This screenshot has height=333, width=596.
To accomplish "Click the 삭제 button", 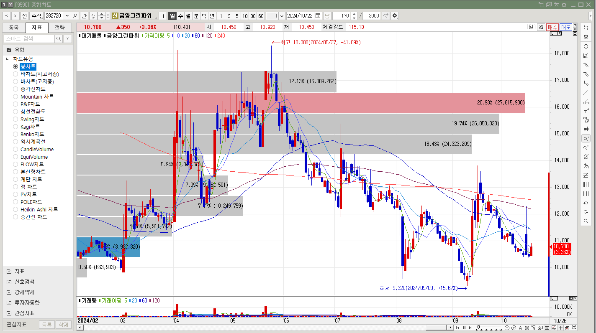I will (x=63, y=324).
